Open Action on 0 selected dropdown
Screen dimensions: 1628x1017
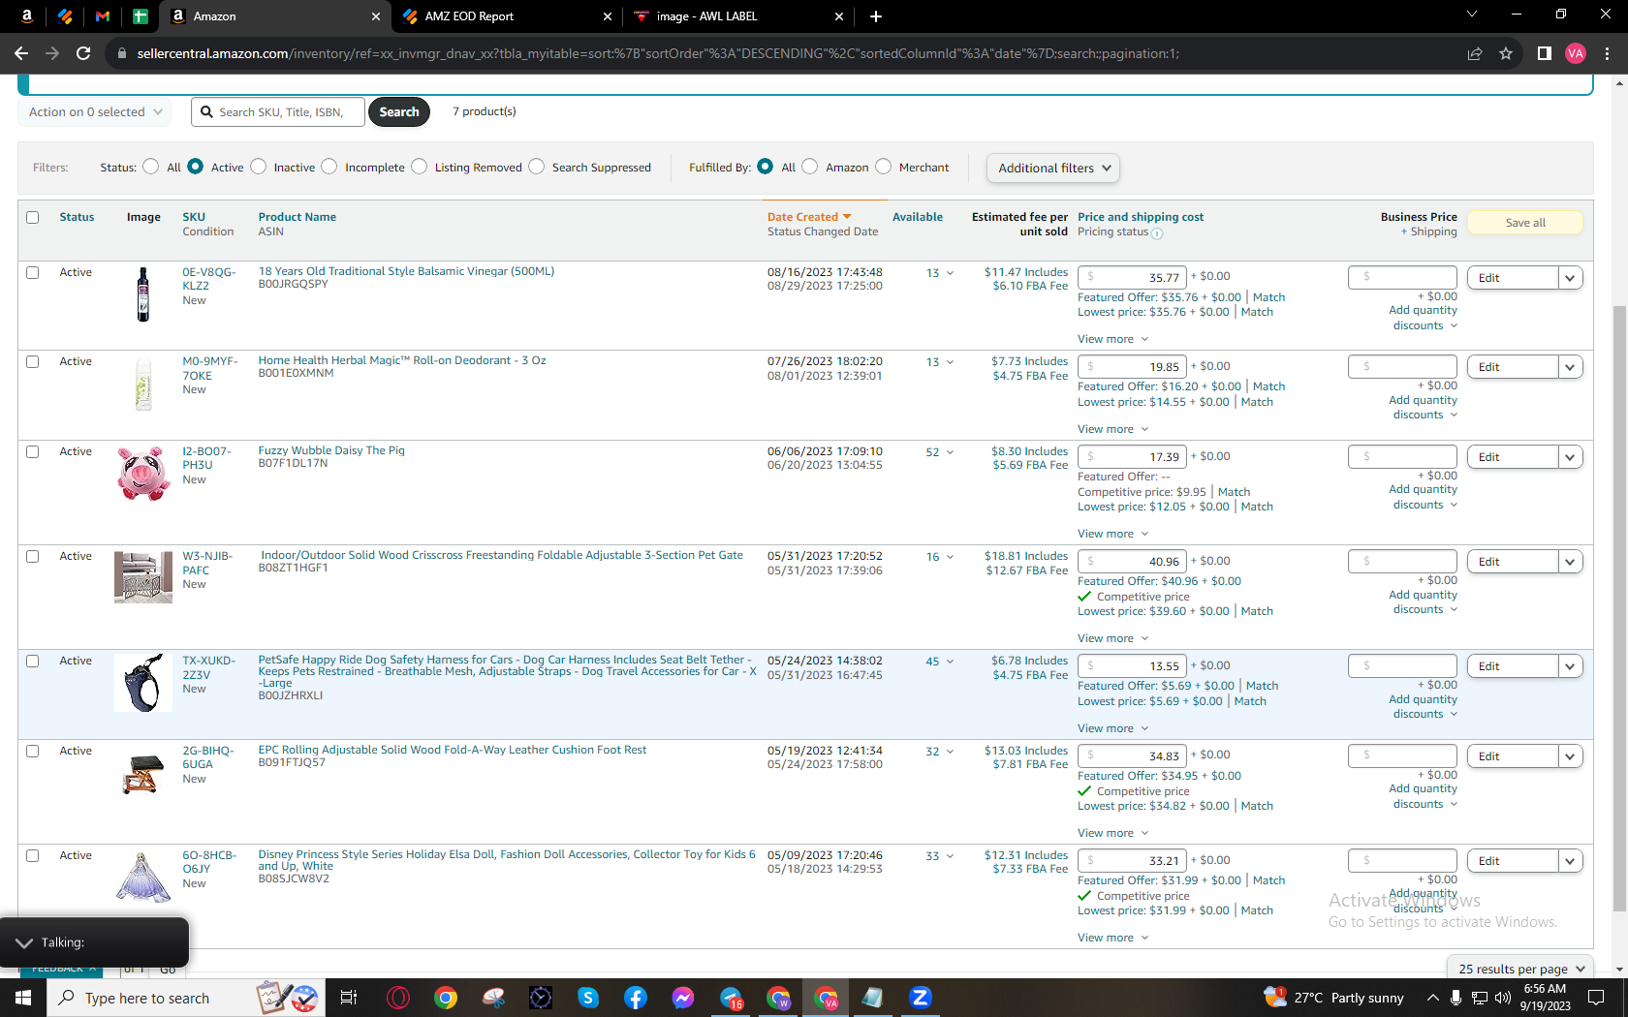point(95,112)
